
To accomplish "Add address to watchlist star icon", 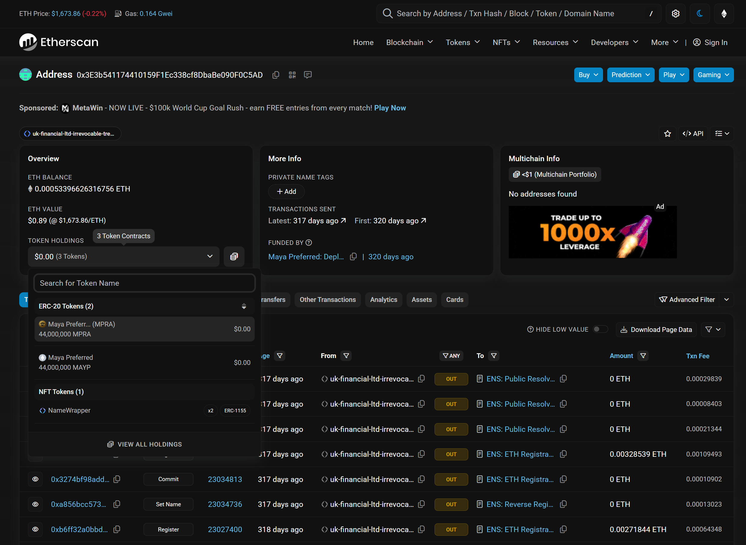I will (667, 134).
